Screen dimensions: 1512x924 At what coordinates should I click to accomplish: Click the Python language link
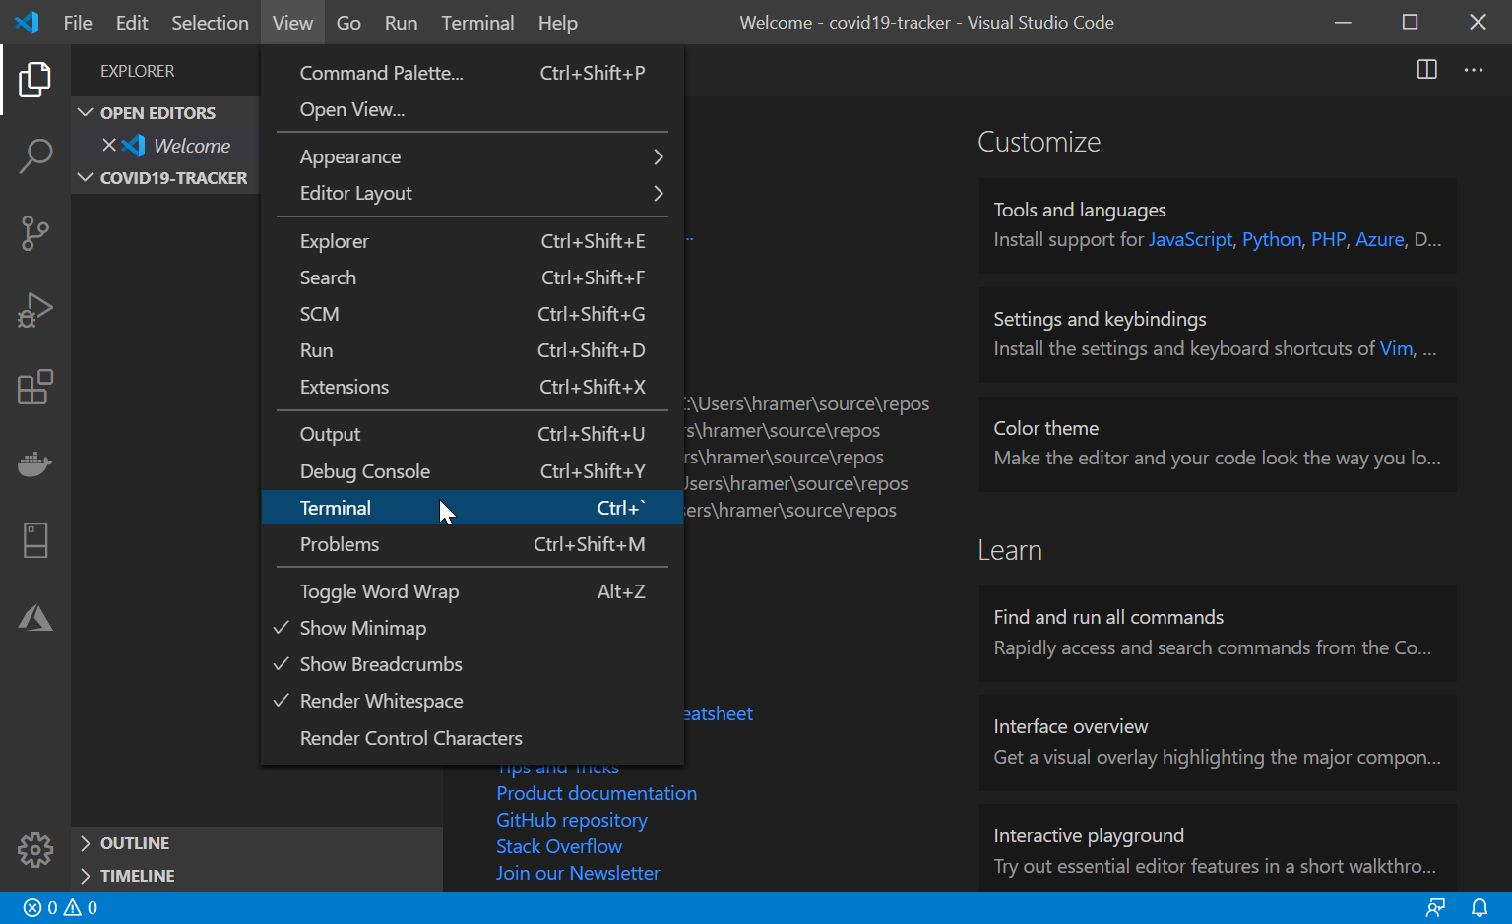[x=1272, y=239]
